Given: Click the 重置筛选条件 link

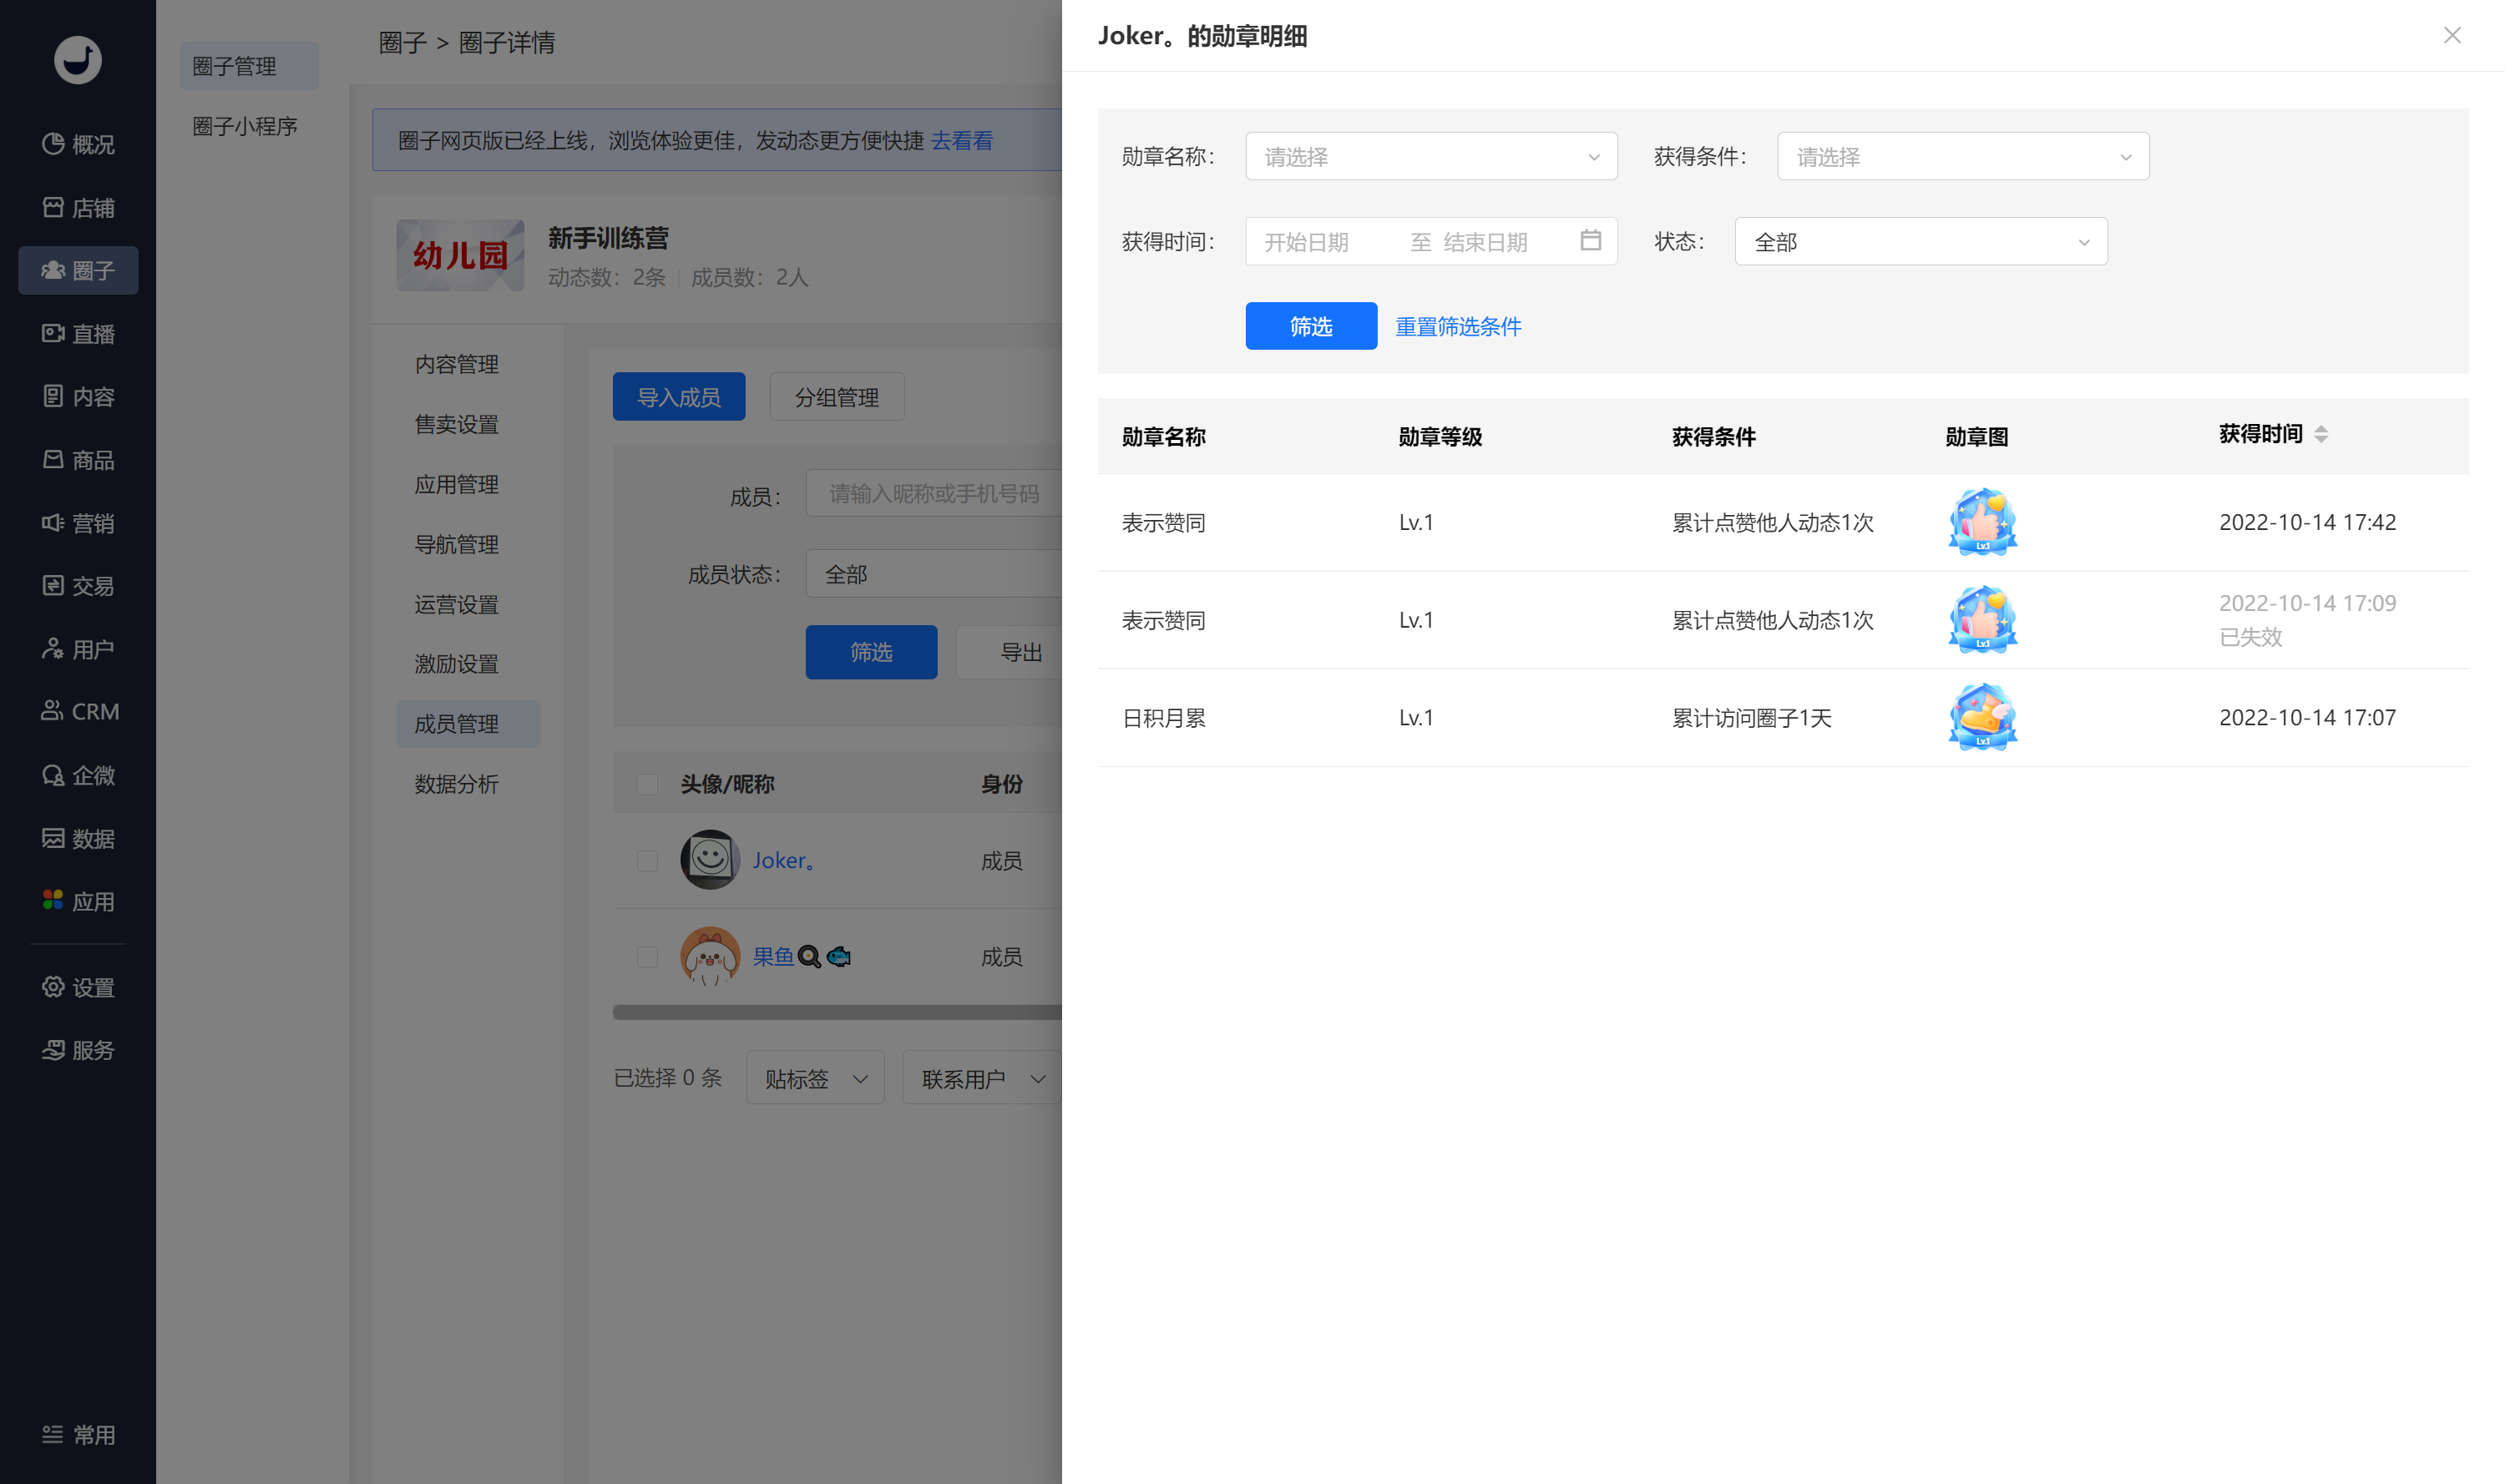Looking at the screenshot, I should click(1458, 326).
